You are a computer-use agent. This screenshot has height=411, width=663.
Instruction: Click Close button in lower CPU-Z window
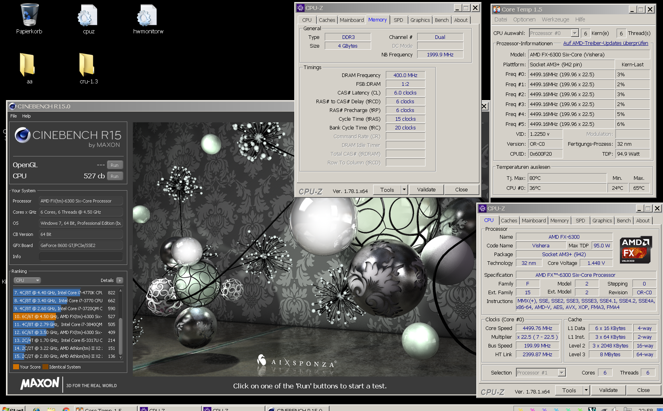(643, 390)
